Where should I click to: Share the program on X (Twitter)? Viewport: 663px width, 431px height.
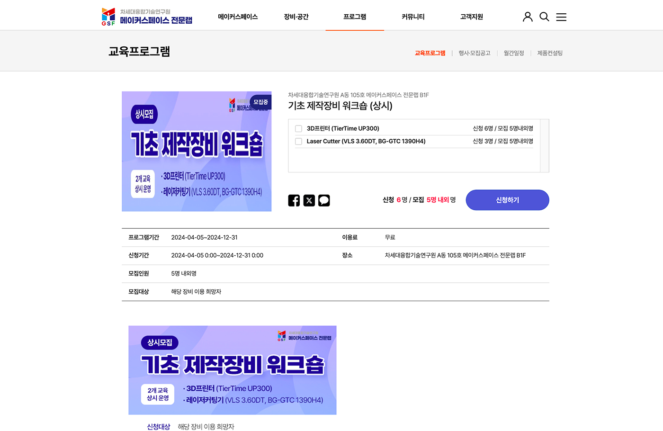pos(309,200)
